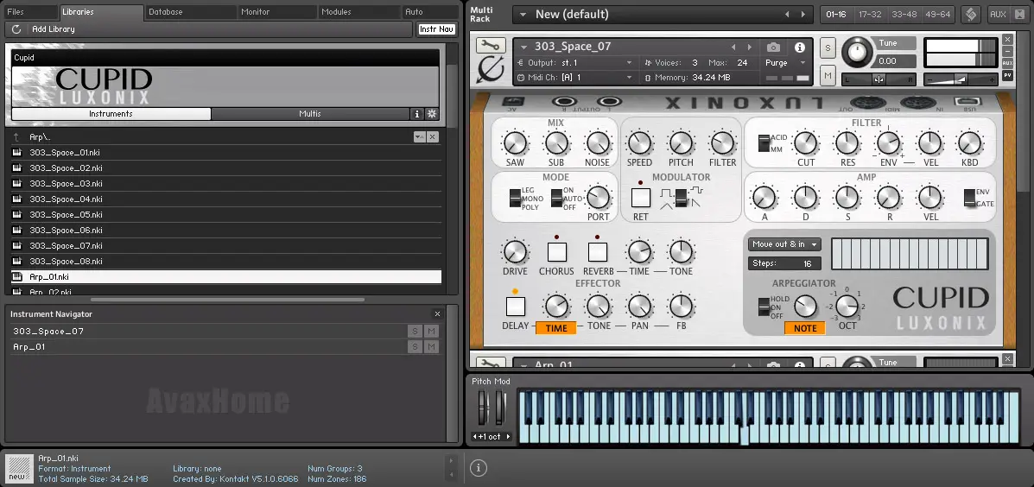Open the arpeggiator Move out & in dropdown
The height and width of the screenshot is (487, 1034).
pyautogui.click(x=784, y=244)
